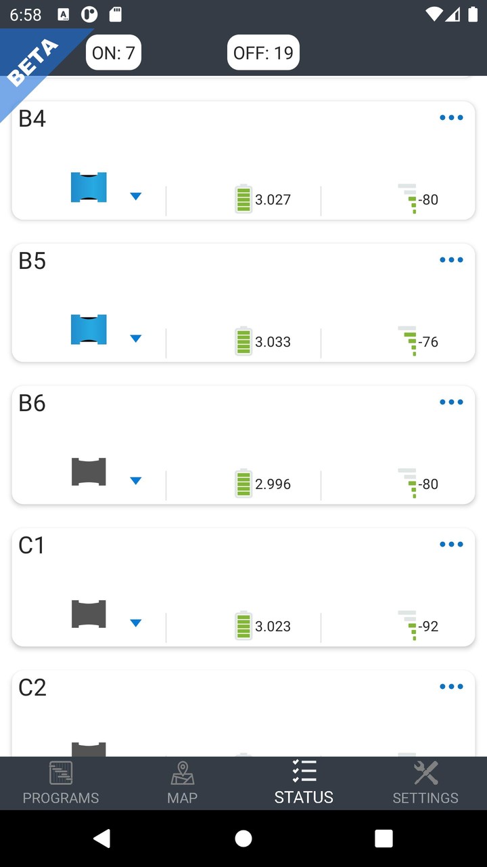This screenshot has height=867, width=487.
Task: Toggle the gray valve icon on B6
Action: point(89,472)
